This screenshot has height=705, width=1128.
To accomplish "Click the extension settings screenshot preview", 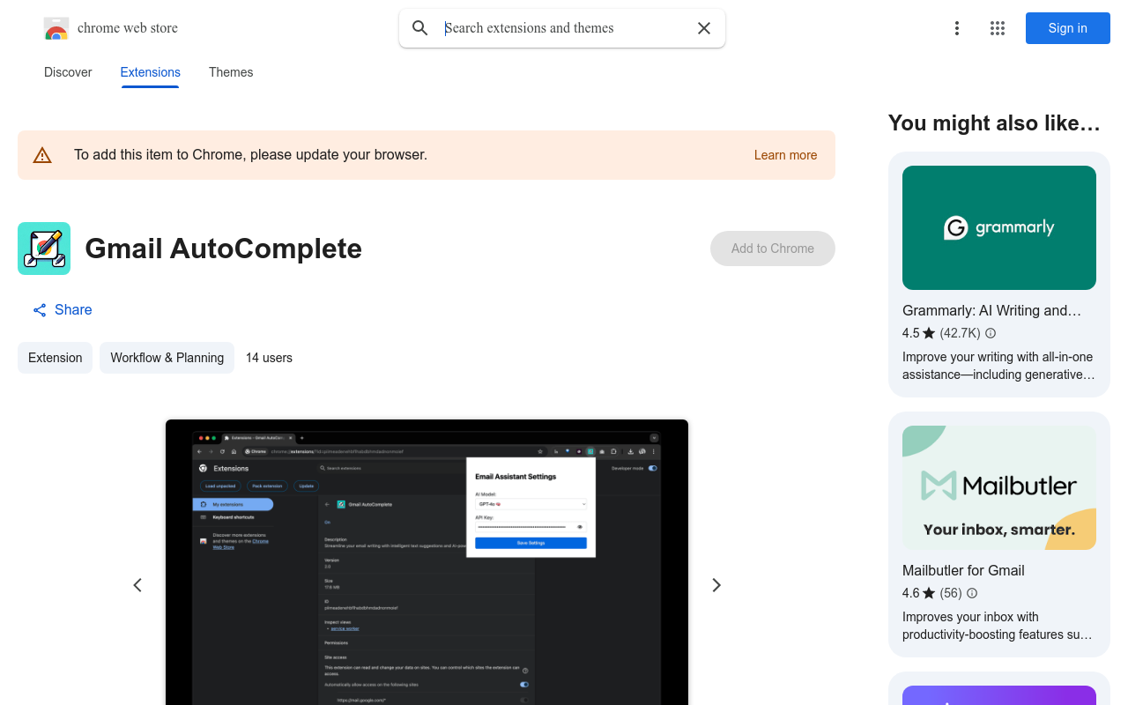I will tap(427, 562).
